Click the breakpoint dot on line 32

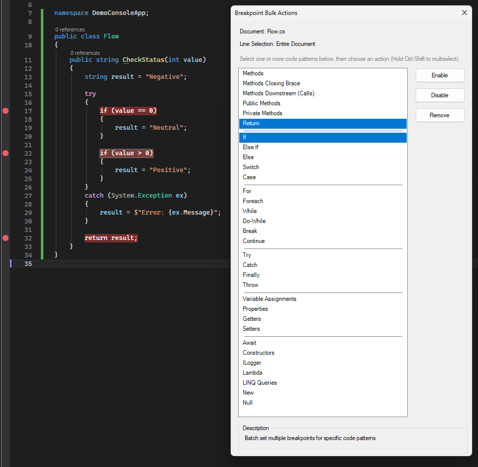(5, 238)
